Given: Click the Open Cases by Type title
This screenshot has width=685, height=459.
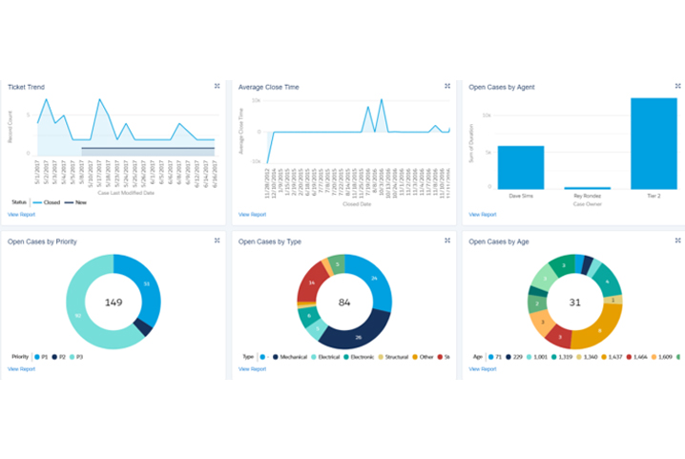Looking at the screenshot, I should [270, 241].
